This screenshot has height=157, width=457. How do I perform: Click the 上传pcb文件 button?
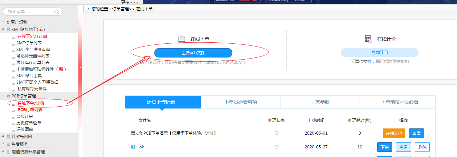click(x=193, y=53)
